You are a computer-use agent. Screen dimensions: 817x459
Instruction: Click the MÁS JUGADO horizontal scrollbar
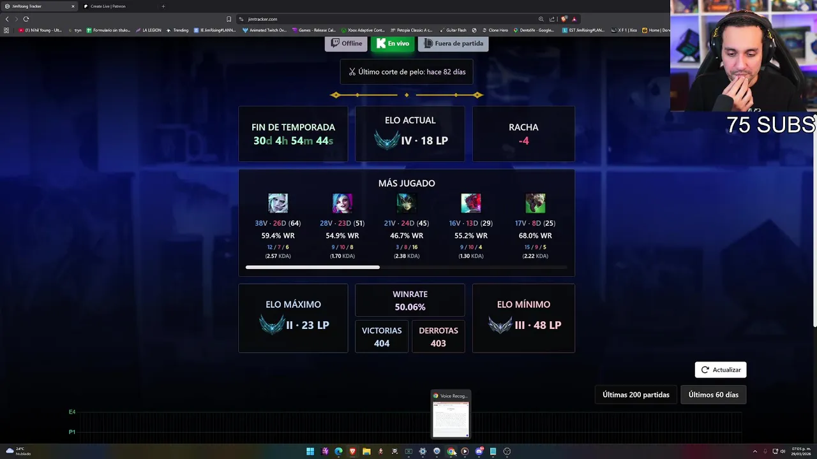point(312,267)
